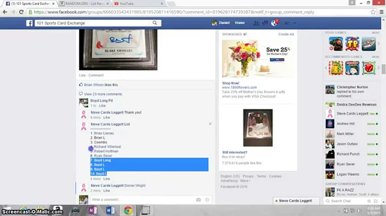Close the YouTube tab
The image size is (386, 216).
[x=162, y=4]
